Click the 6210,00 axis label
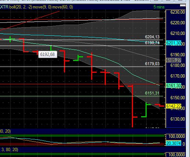This screenshot has width=190, height=157. pos(178,33)
